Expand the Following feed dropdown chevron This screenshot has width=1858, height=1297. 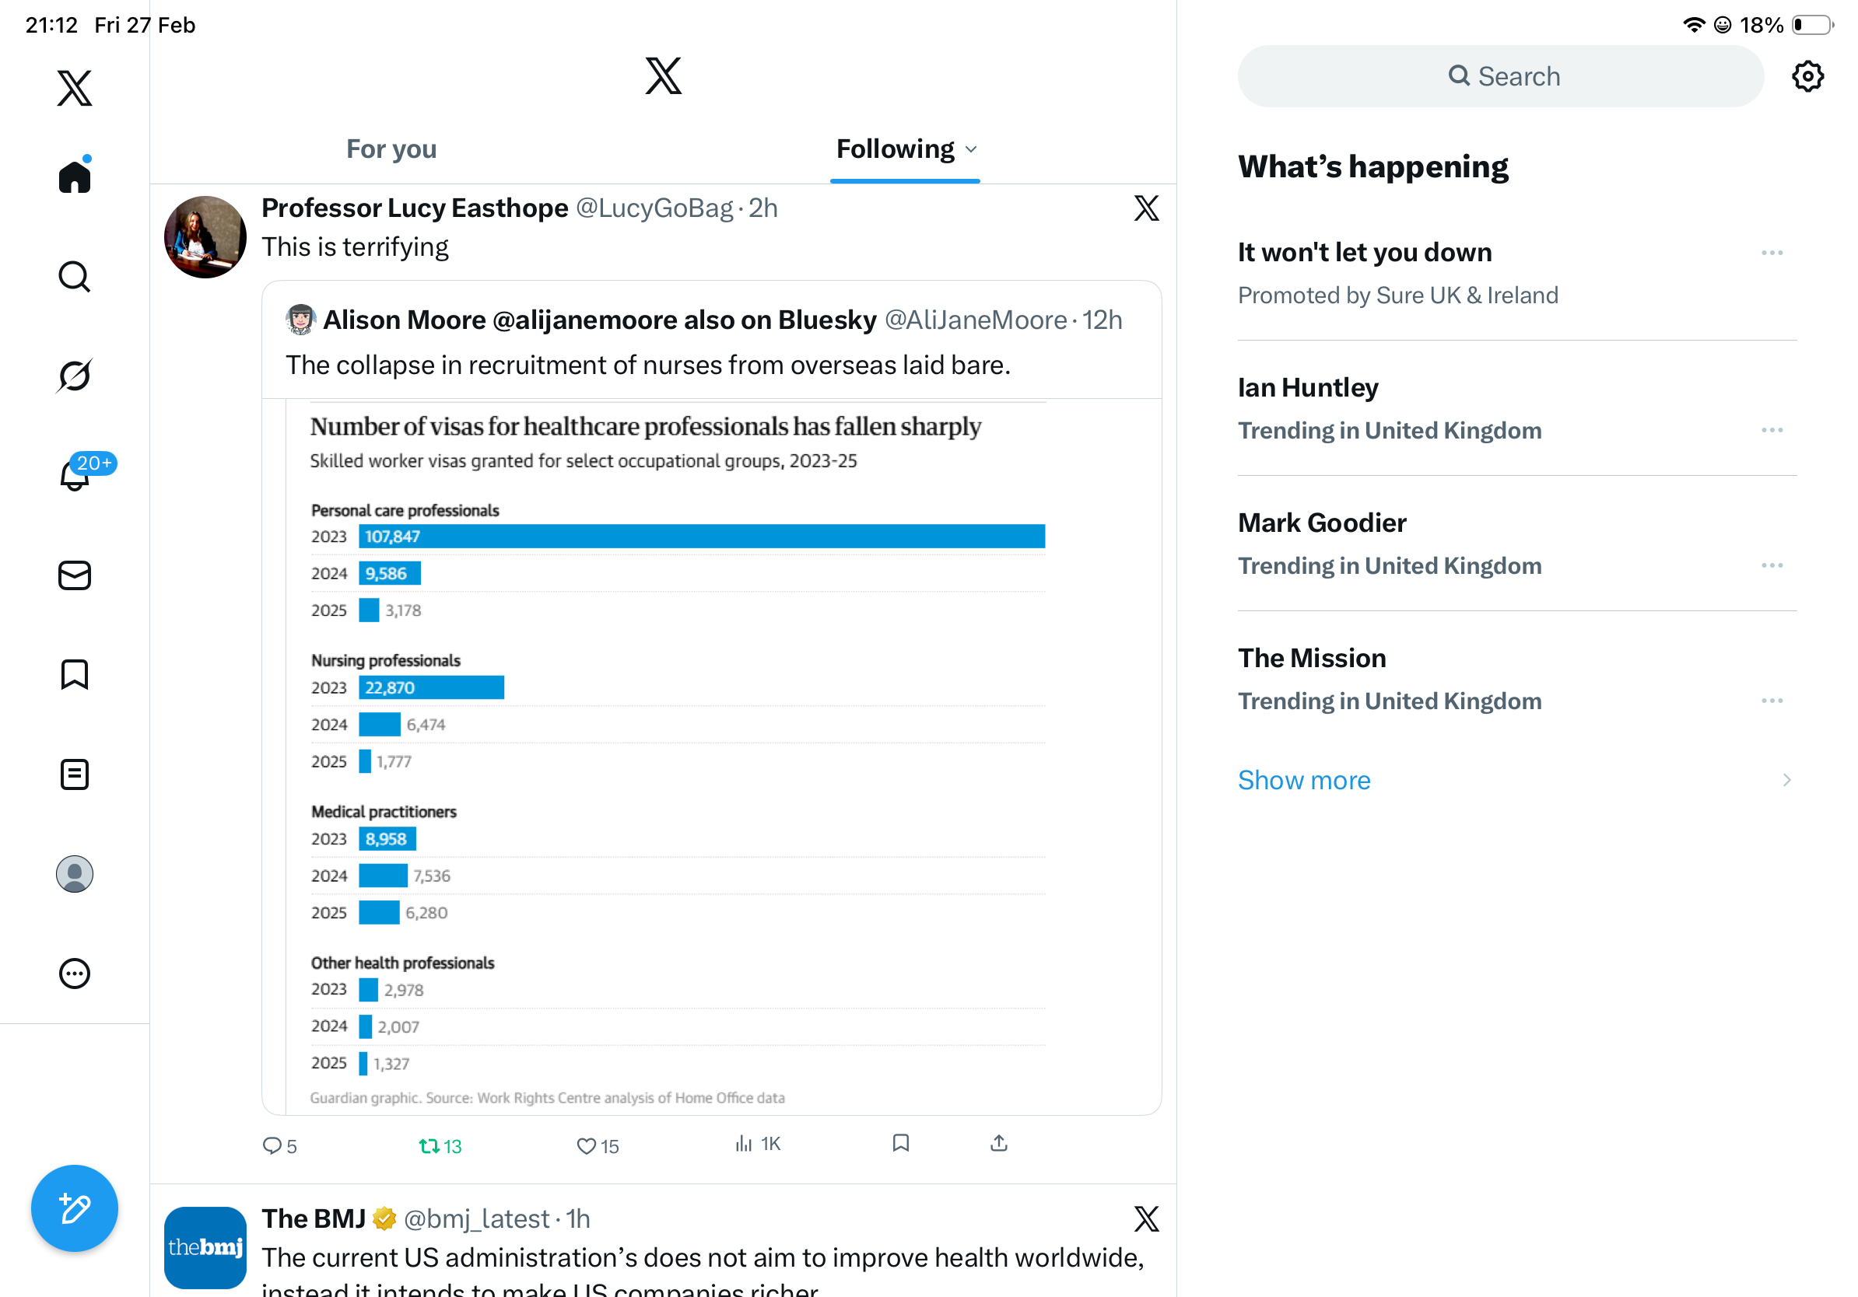pos(972,149)
